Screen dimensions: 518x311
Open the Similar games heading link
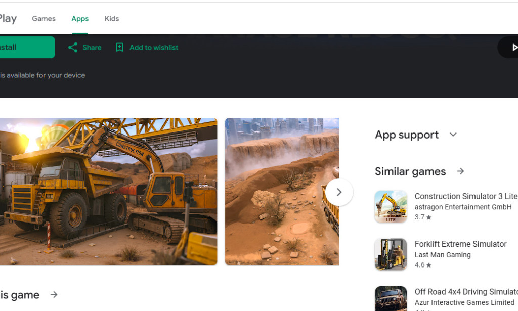tap(410, 171)
